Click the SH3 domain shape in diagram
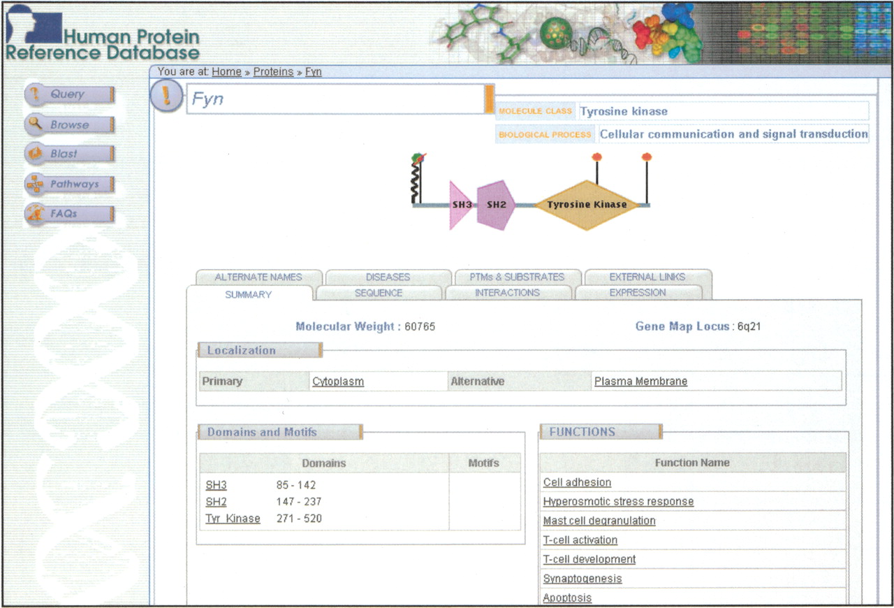This screenshot has height=608, width=894. [x=461, y=205]
